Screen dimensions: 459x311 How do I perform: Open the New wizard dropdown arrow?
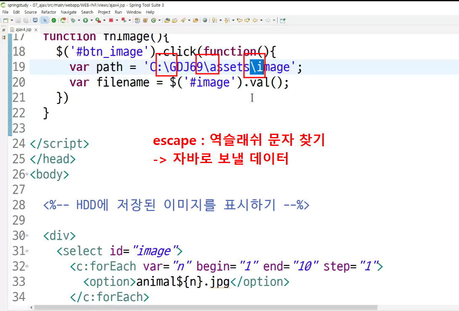click(x=12, y=21)
